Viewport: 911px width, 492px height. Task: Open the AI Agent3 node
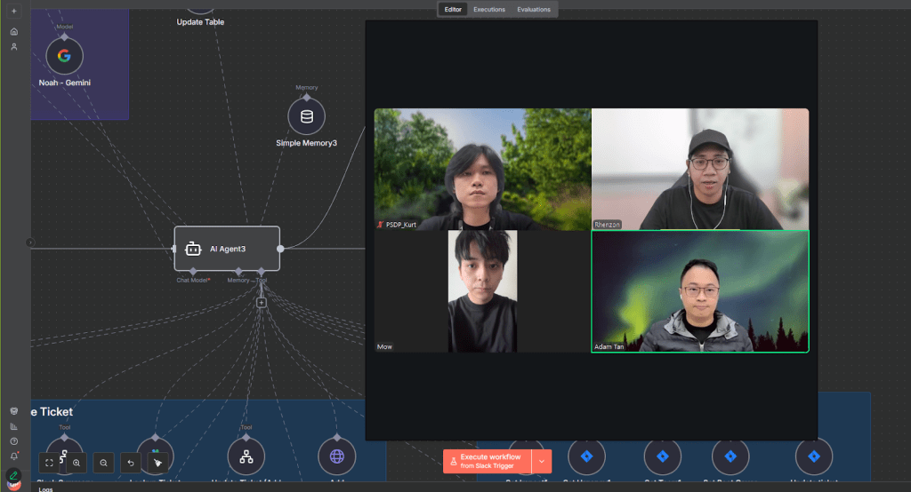pyautogui.click(x=227, y=249)
